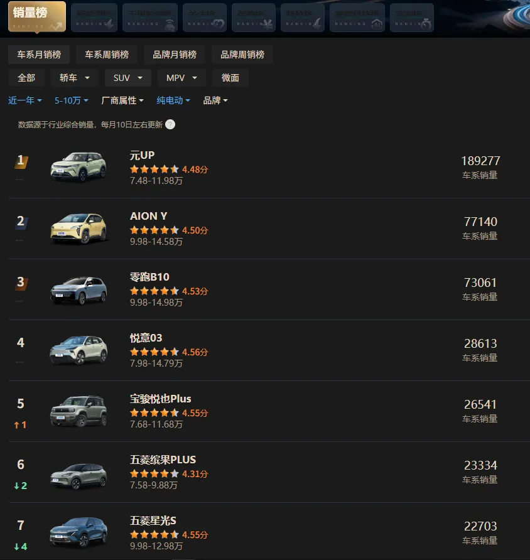Open the 宝骏悦也Plus model link
The image size is (530, 560).
coord(160,399)
